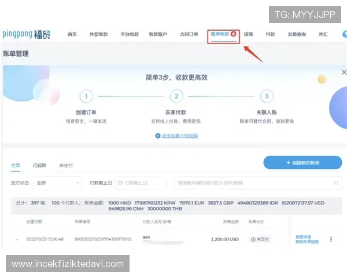Click the 未支付 status badge
This screenshot has height=278, width=347.
(x=260, y=239)
